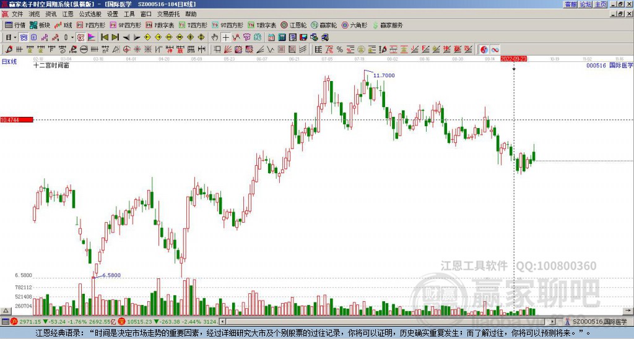This screenshot has width=634, height=339.
Task: Toggle the infinity symbol icon
Action: pyautogui.click(x=495, y=49)
